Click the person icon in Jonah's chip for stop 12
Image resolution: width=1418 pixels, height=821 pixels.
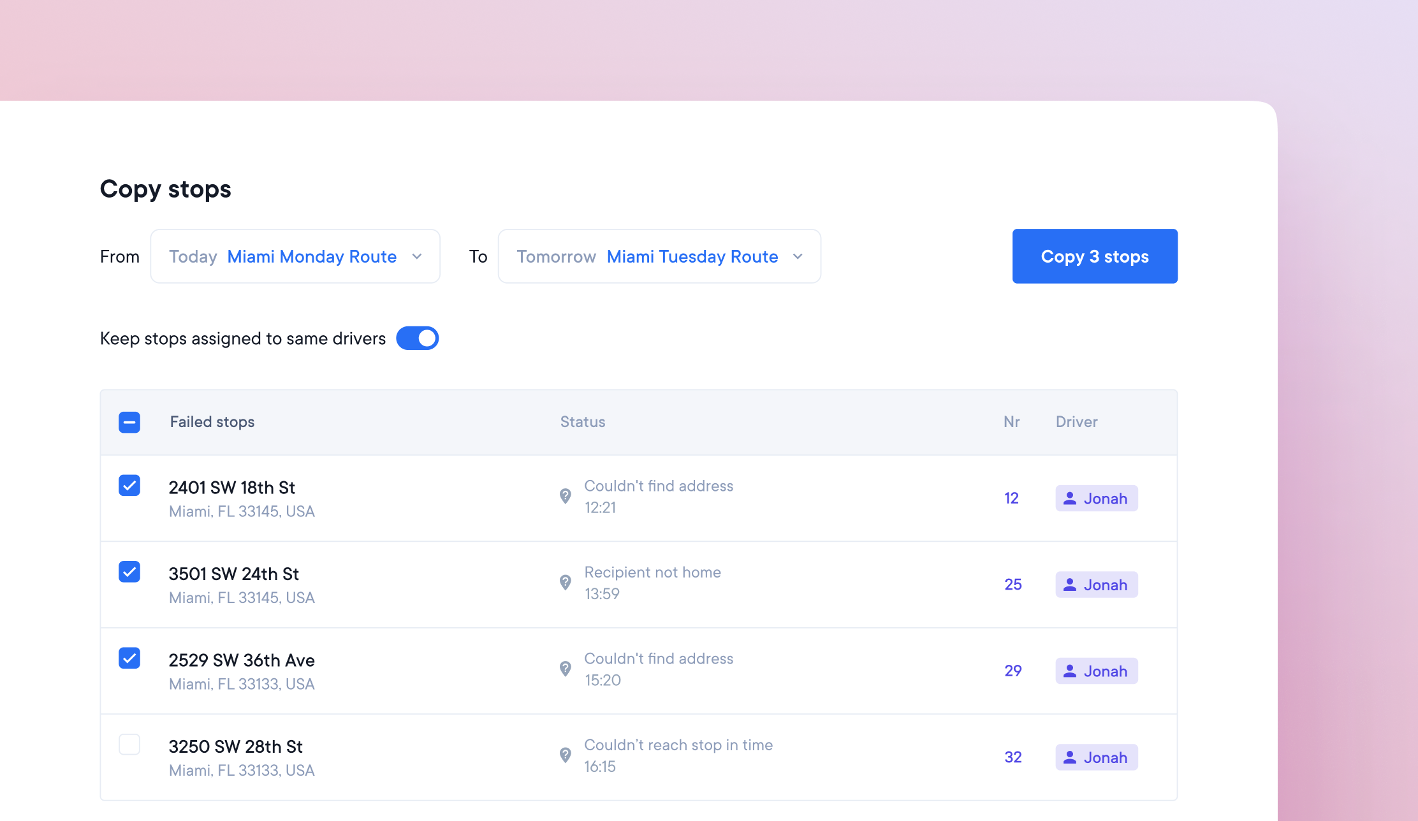point(1069,498)
